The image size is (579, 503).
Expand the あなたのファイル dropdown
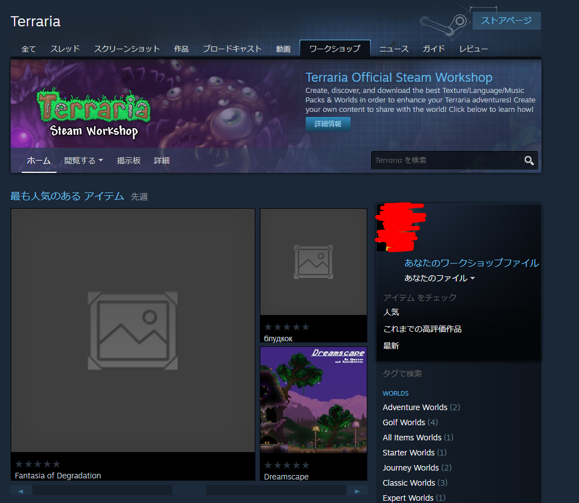click(440, 278)
